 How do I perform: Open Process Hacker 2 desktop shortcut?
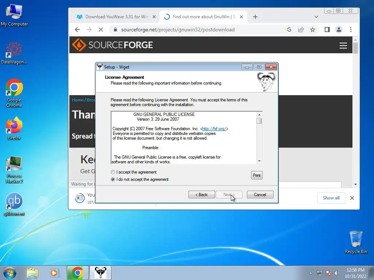click(x=14, y=170)
